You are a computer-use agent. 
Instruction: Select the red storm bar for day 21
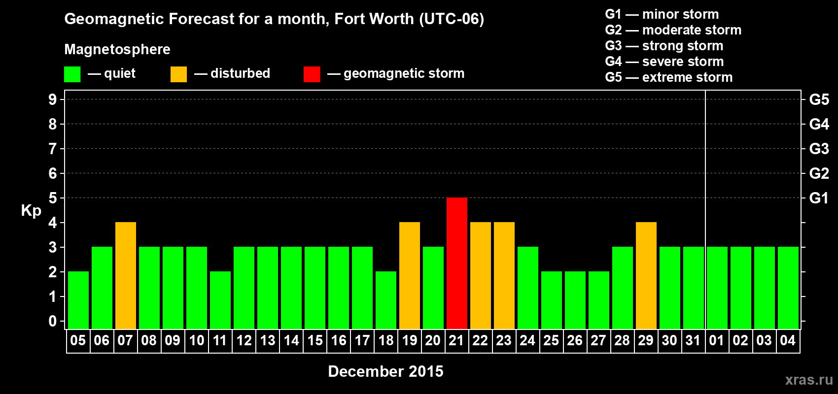(x=457, y=263)
